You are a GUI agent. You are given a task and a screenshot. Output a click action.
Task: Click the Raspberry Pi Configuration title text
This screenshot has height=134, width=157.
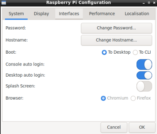click(79, 3)
